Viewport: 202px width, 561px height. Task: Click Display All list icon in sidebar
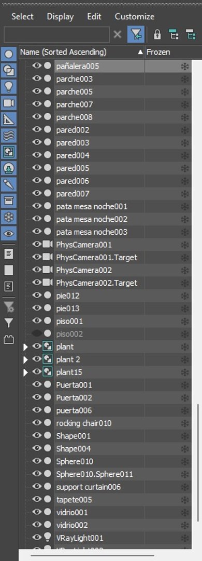click(x=9, y=253)
